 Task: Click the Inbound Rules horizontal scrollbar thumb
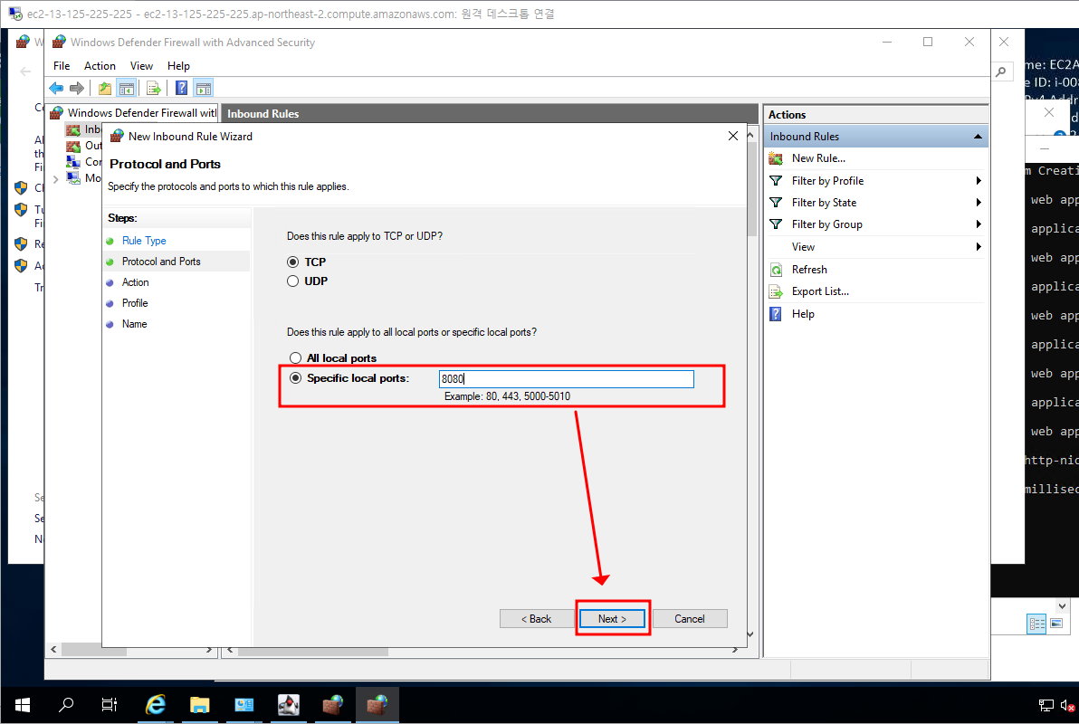313,651
